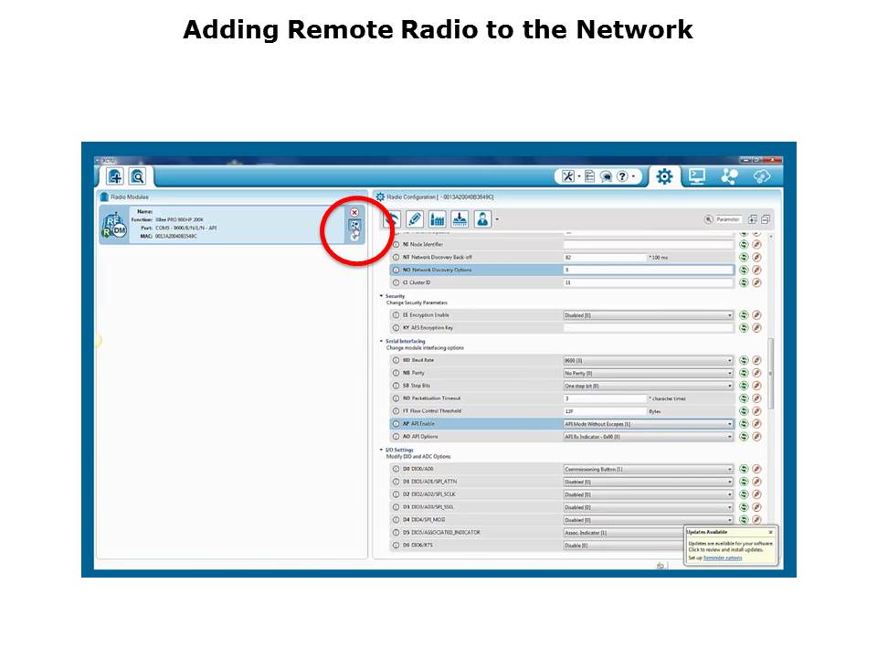This screenshot has height=658, width=877.
Task: Load factory default settings icon
Action: pyautogui.click(x=437, y=219)
